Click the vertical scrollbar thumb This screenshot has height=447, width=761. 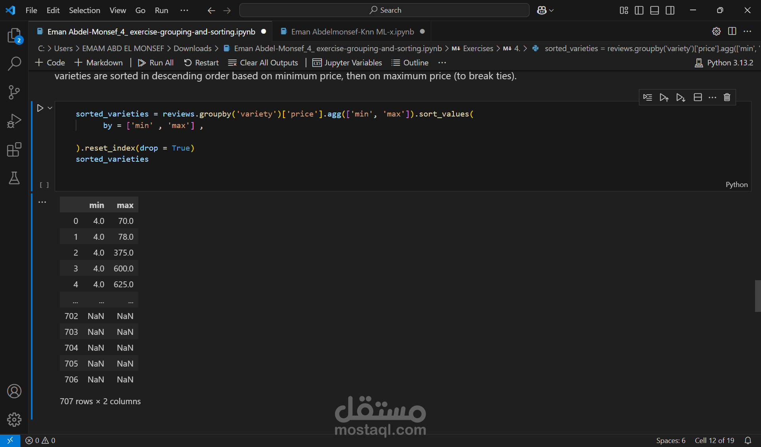(x=757, y=296)
